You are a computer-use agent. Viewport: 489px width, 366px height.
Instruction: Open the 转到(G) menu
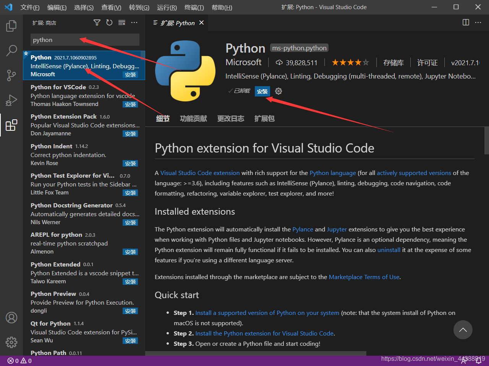pos(139,7)
